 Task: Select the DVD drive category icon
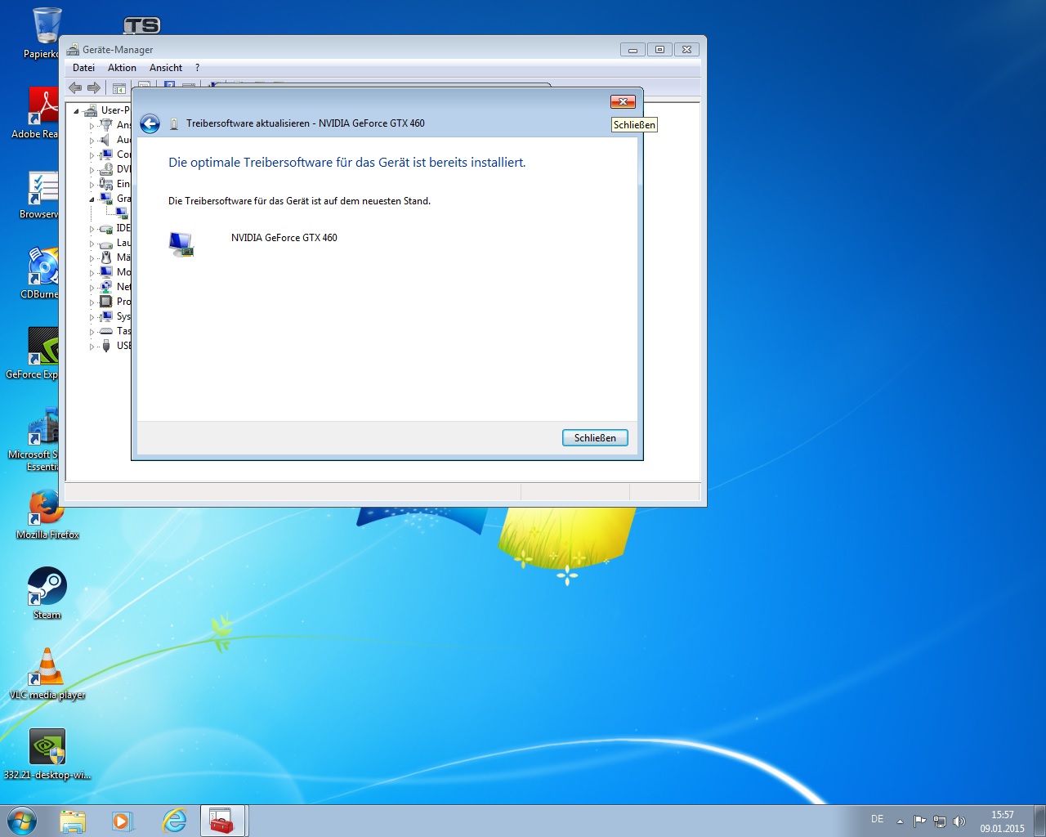105,169
